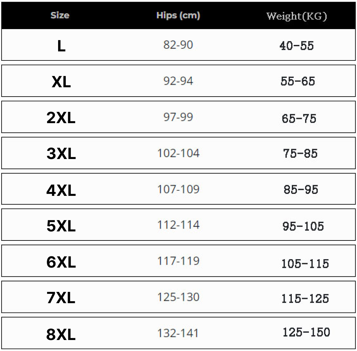This screenshot has width=357, height=351.
Task: Click the 117-119 hips measurement
Action: point(178,261)
